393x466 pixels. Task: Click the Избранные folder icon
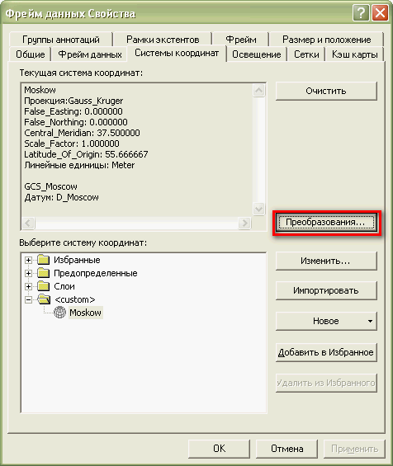[44, 260]
